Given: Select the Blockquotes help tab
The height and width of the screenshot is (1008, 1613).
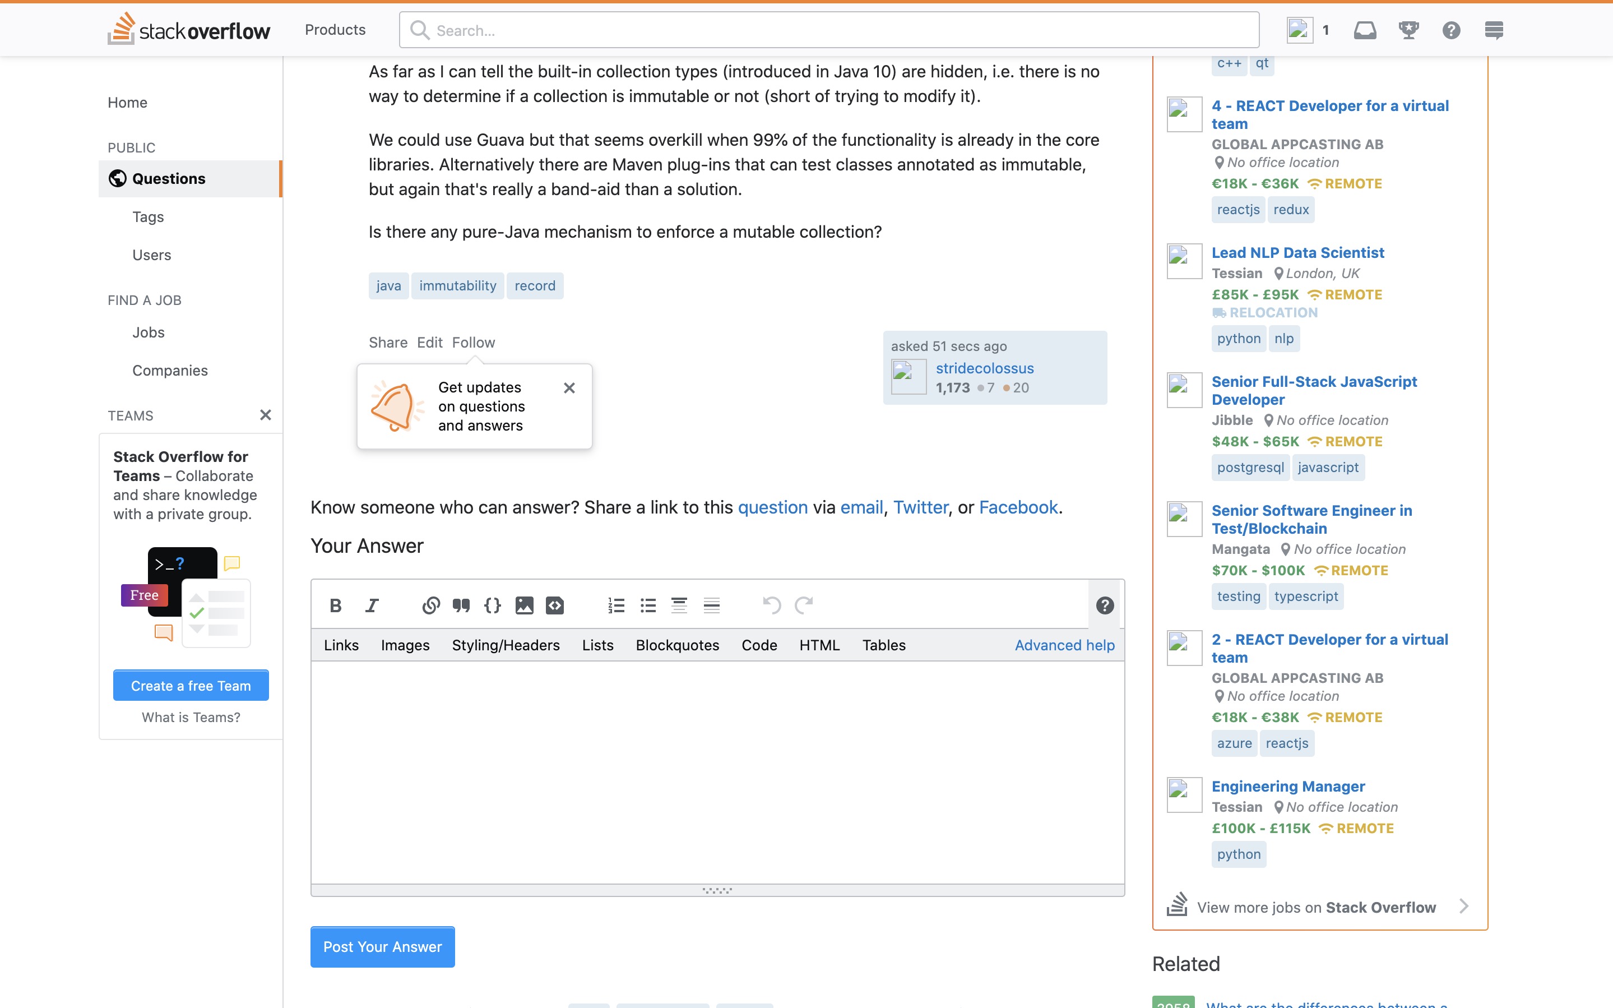Looking at the screenshot, I should coord(677,645).
